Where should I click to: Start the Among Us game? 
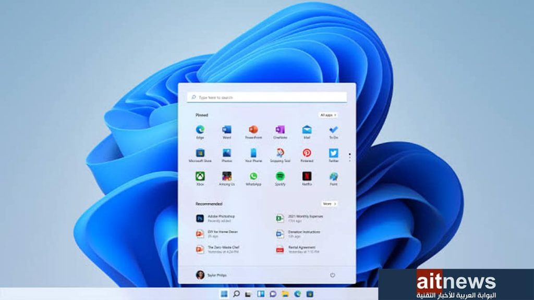pos(227,179)
